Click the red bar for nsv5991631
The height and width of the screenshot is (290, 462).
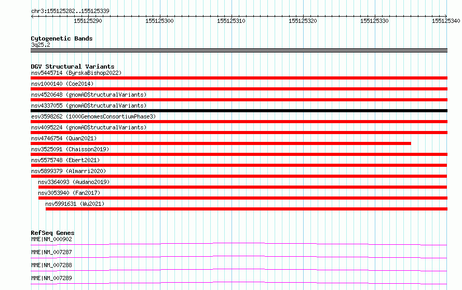(x=247, y=209)
